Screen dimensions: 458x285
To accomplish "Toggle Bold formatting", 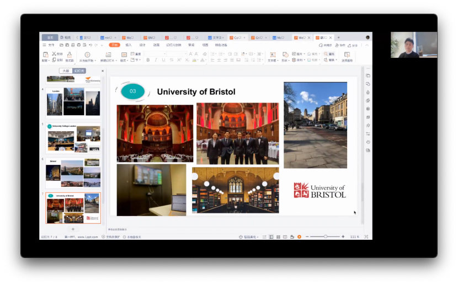I will pos(148,60).
